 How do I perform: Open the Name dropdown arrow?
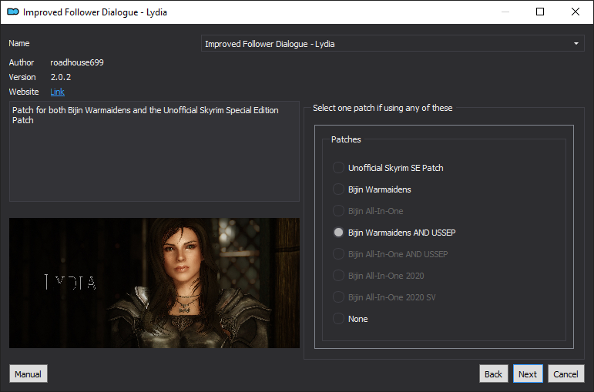[576, 44]
